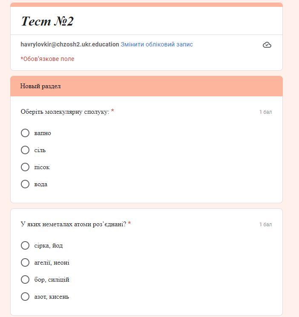299x317 pixels.
Task: Mark 'вода' as the answer
Action: tap(25, 184)
